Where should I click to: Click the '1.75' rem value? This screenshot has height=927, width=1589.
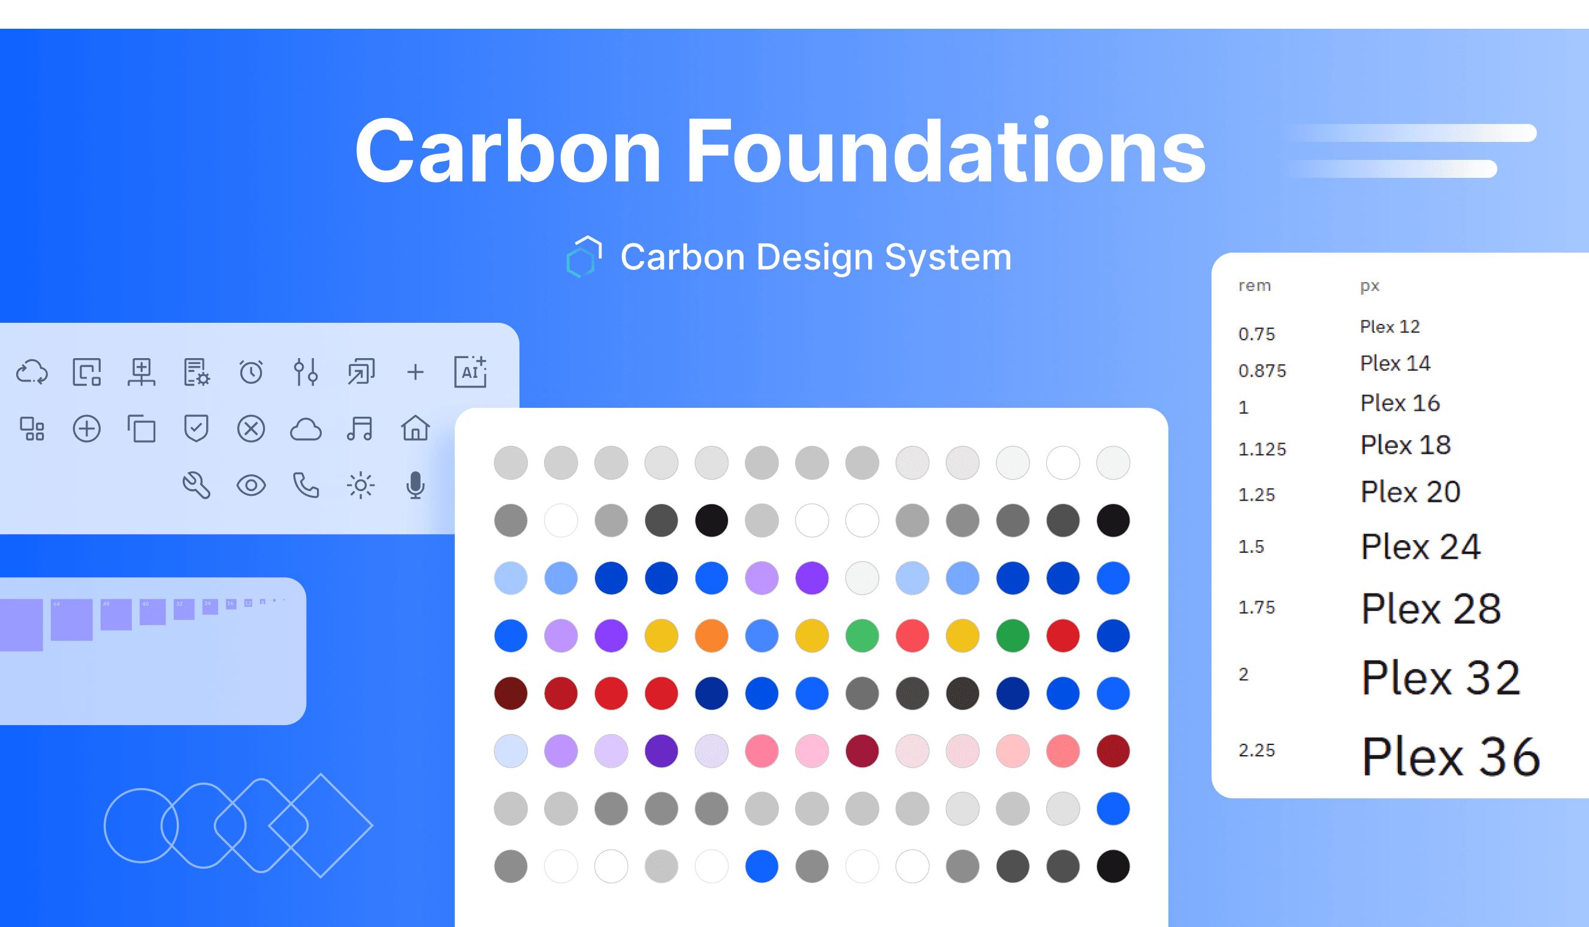pos(1256,607)
